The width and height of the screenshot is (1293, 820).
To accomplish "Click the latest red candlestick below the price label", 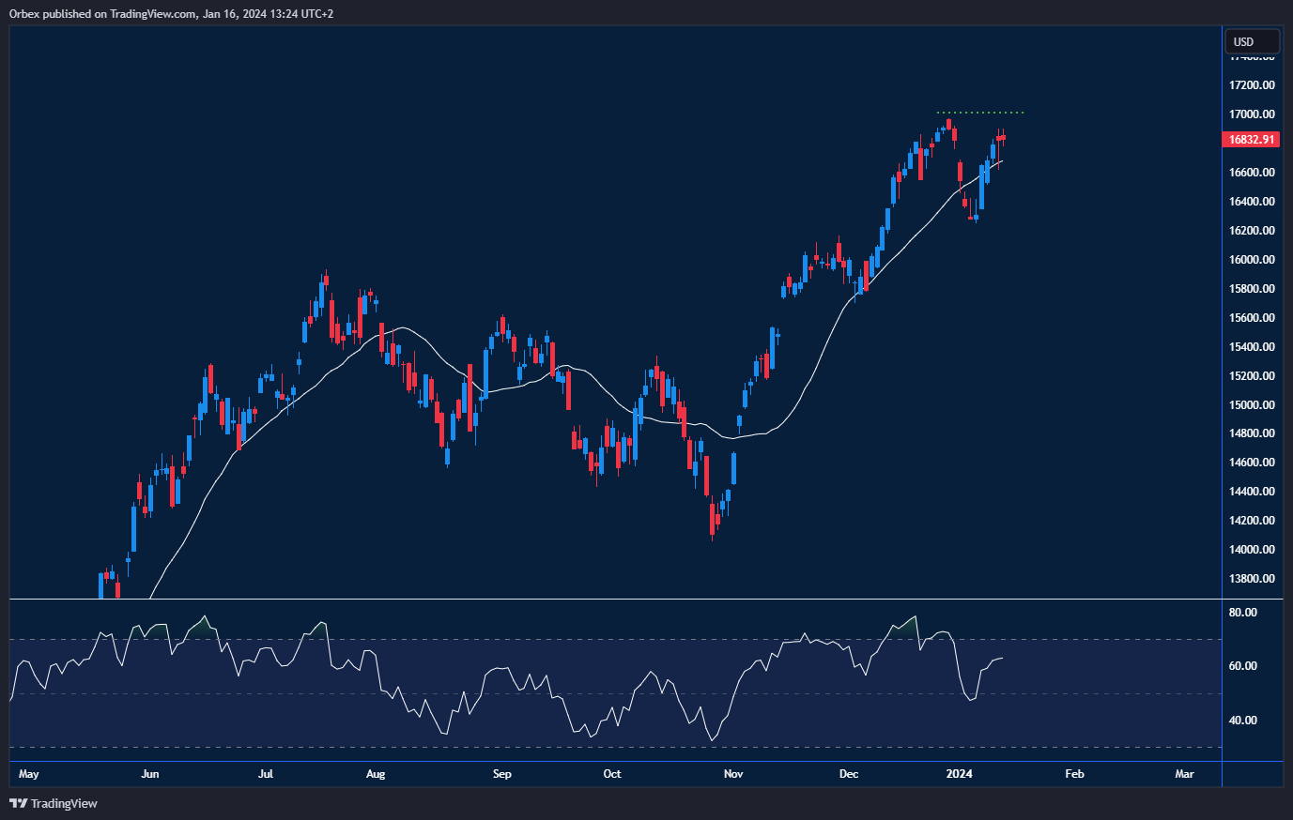I will point(1004,139).
